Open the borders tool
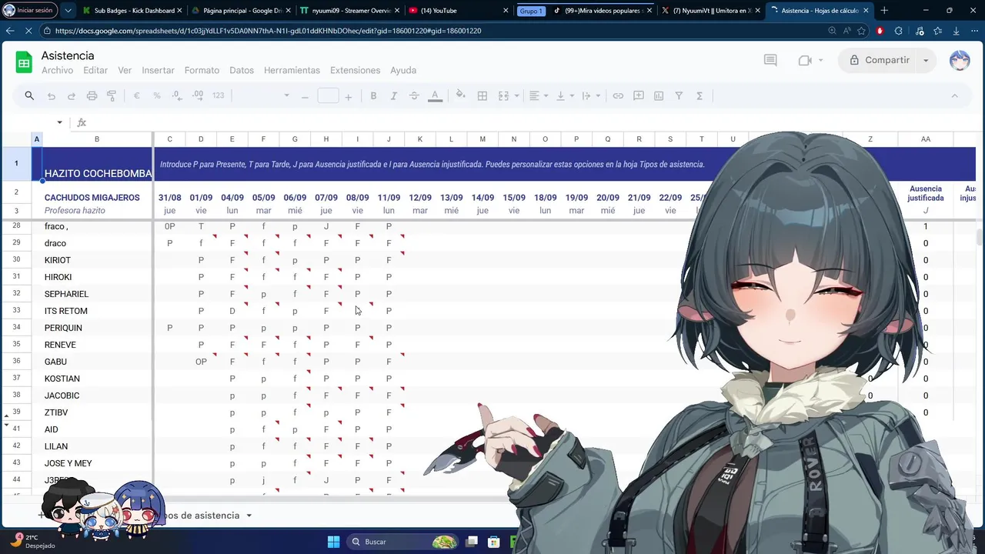985x554 pixels. click(x=482, y=96)
